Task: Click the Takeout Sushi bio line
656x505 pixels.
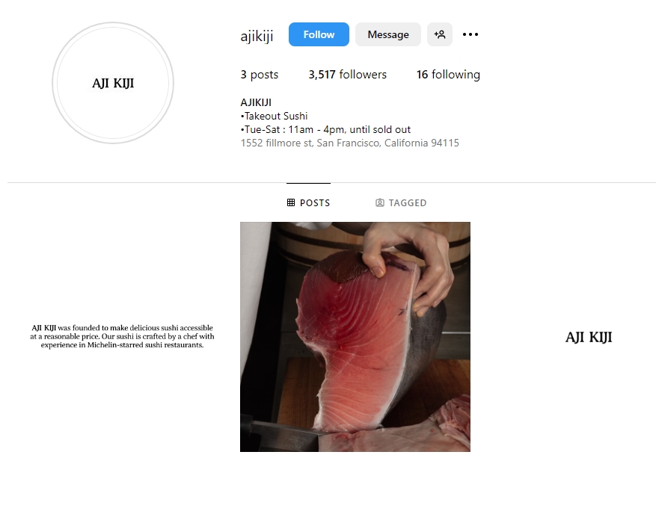Action: [x=274, y=116]
